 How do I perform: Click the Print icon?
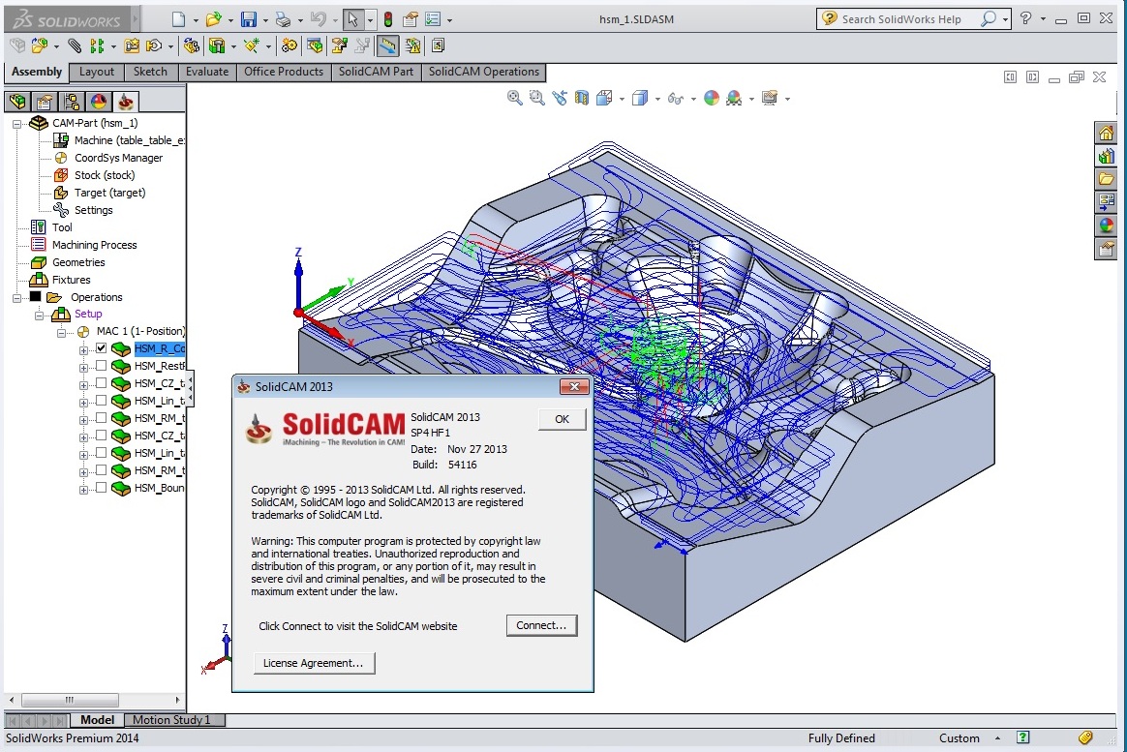point(283,19)
